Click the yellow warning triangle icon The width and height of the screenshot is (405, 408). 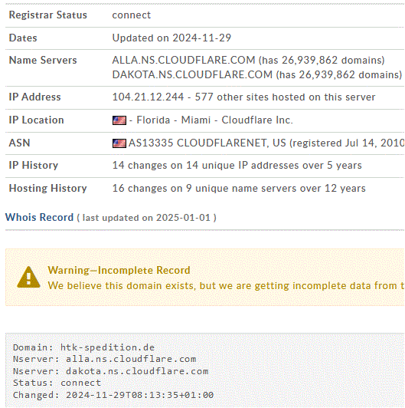click(28, 277)
